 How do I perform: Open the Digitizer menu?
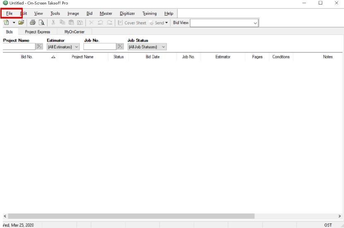(x=127, y=14)
